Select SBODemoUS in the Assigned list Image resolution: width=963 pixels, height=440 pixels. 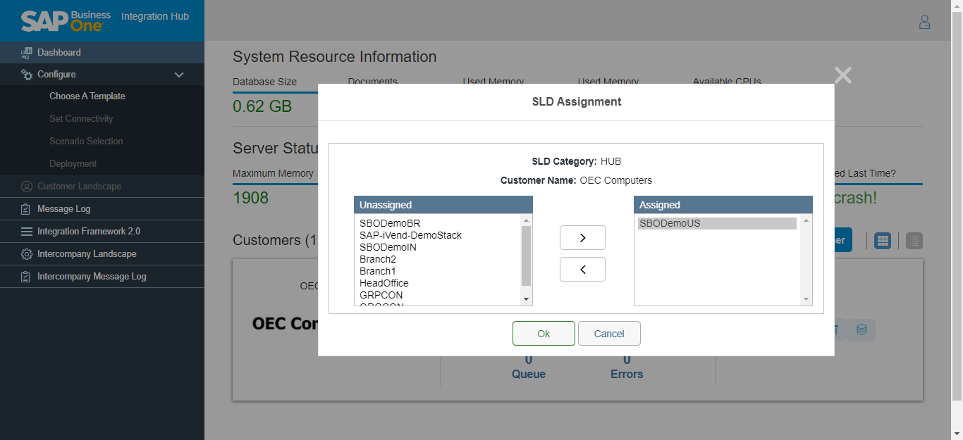click(670, 223)
